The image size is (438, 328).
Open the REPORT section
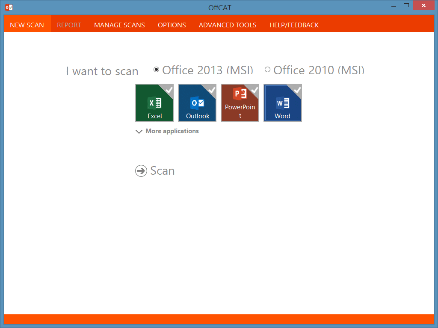69,25
